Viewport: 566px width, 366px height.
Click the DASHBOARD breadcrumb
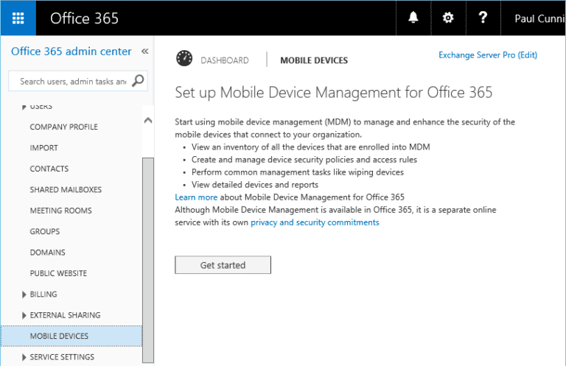point(225,60)
